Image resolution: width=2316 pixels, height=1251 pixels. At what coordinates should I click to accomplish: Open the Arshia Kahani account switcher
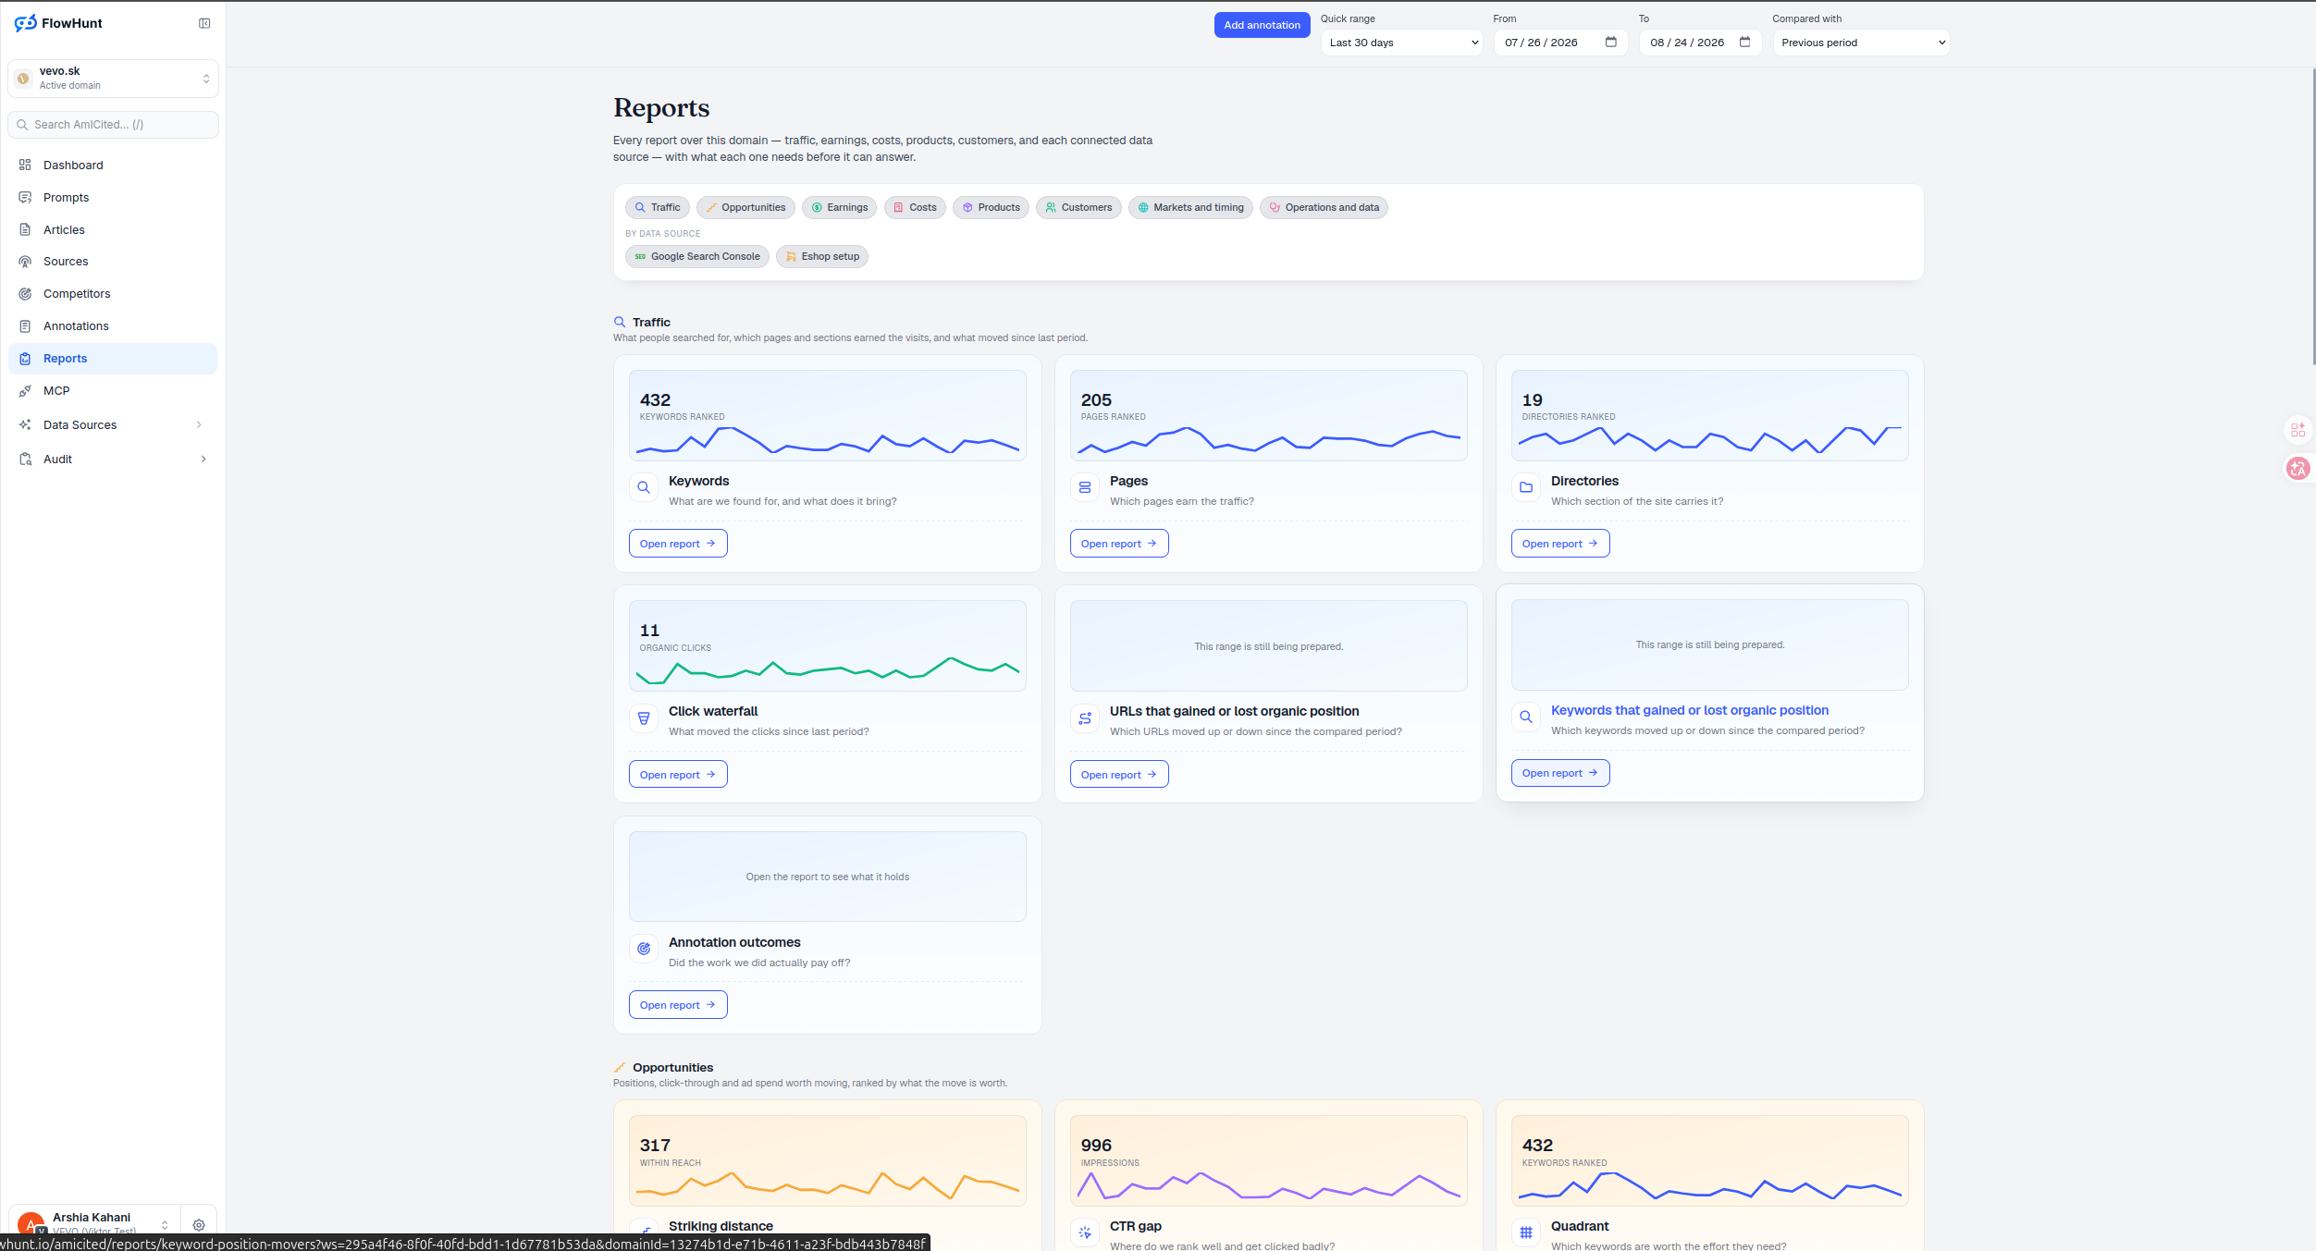(x=94, y=1223)
